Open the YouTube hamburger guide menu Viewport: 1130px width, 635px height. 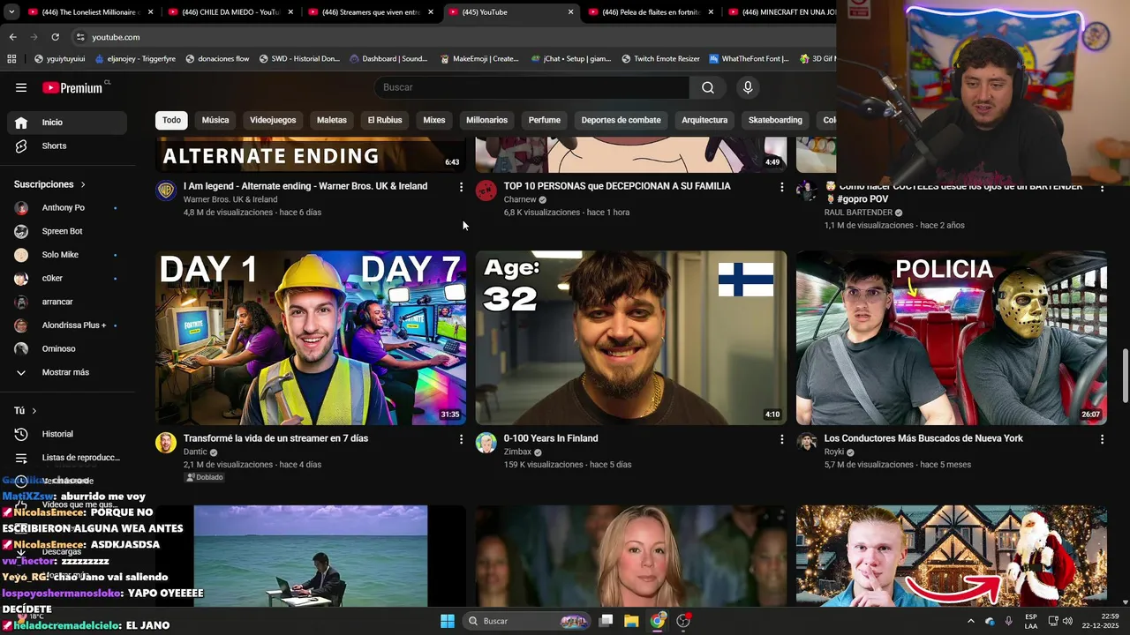21,87
